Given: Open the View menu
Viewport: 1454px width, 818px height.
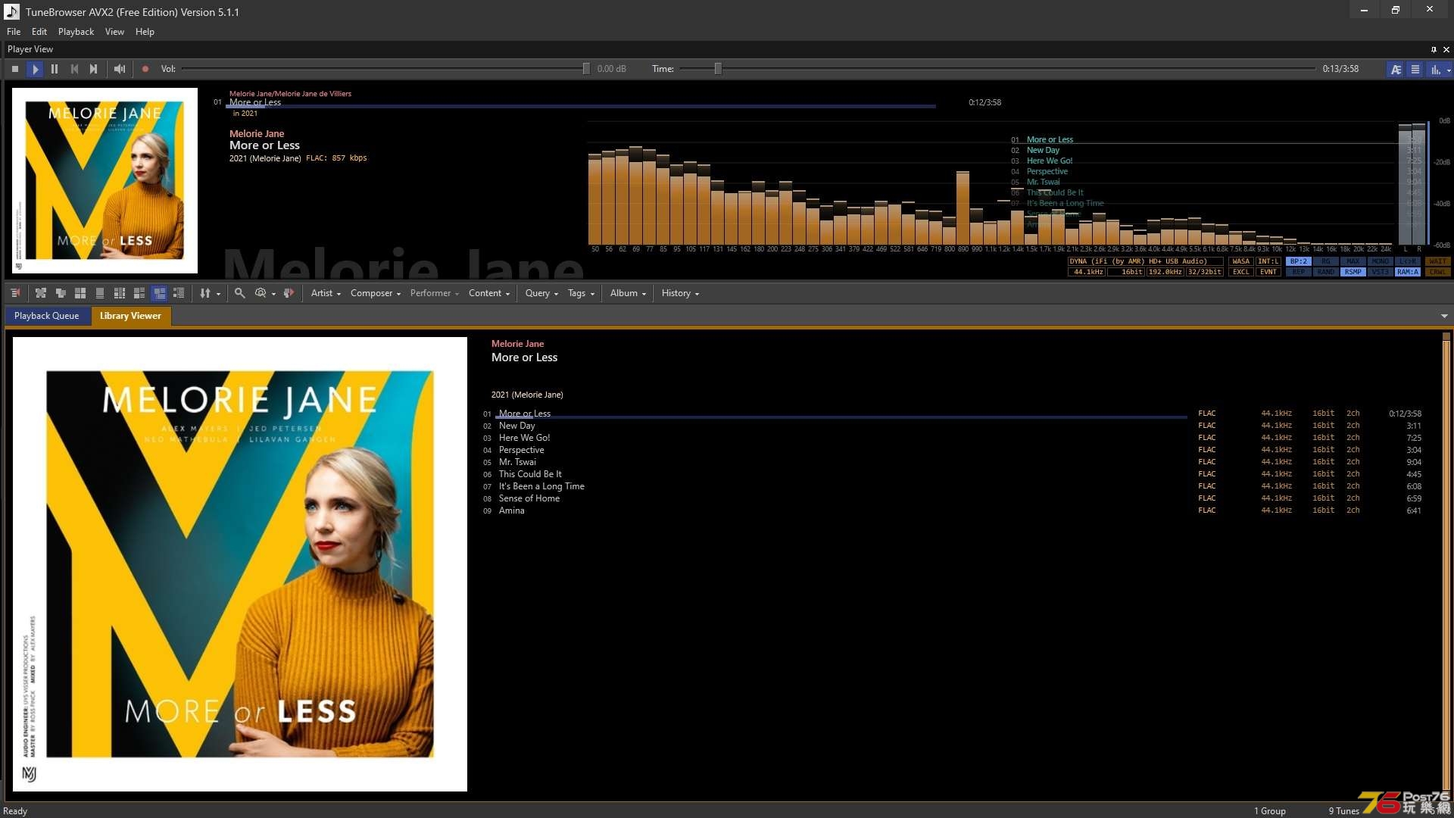Looking at the screenshot, I should coord(114,32).
